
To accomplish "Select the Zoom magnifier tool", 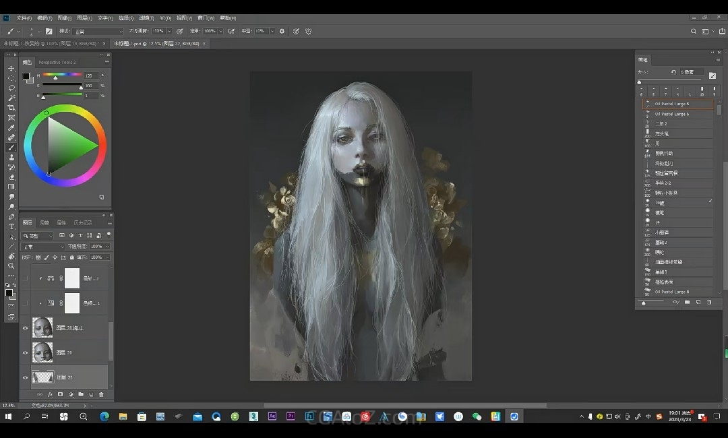I will click(x=11, y=266).
